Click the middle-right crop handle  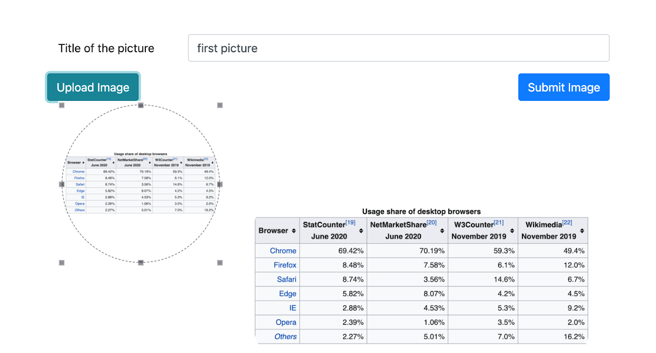[220, 184]
